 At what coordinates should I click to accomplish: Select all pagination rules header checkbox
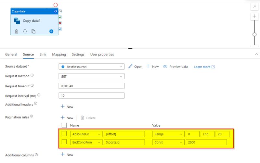tap(64, 125)
